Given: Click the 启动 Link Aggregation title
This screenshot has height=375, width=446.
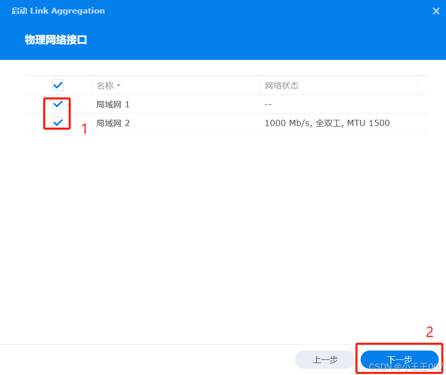Looking at the screenshot, I should point(58,11).
